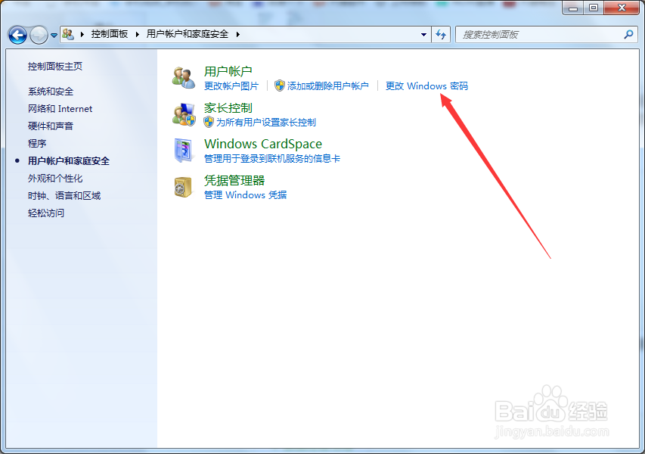Navigate back with the back arrow

(x=17, y=34)
